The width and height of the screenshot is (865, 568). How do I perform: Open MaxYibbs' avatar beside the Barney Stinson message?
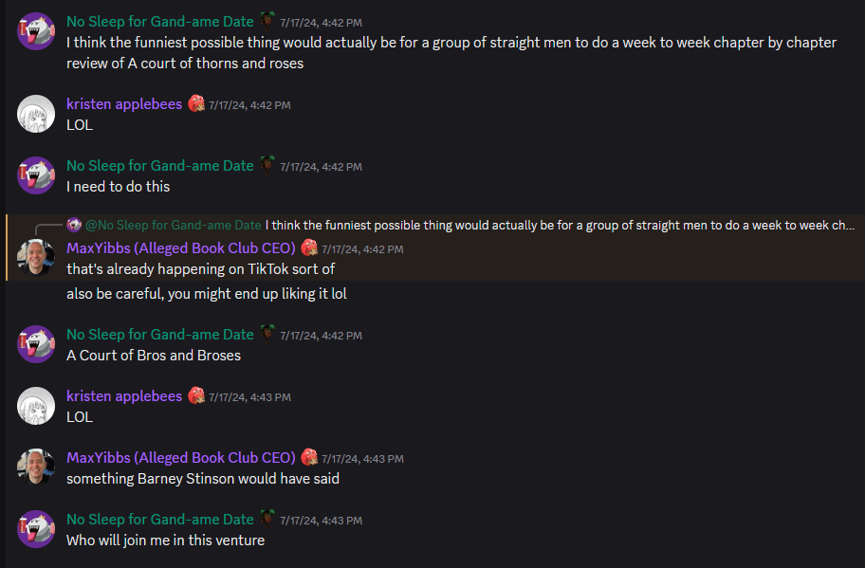click(36, 467)
